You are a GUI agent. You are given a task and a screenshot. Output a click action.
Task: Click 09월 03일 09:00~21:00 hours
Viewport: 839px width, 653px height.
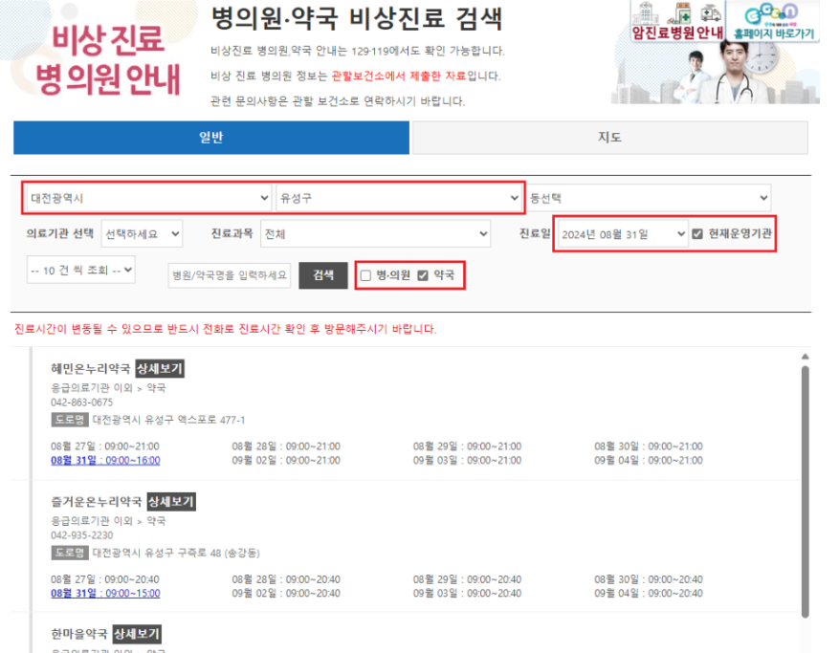pyautogui.click(x=467, y=461)
